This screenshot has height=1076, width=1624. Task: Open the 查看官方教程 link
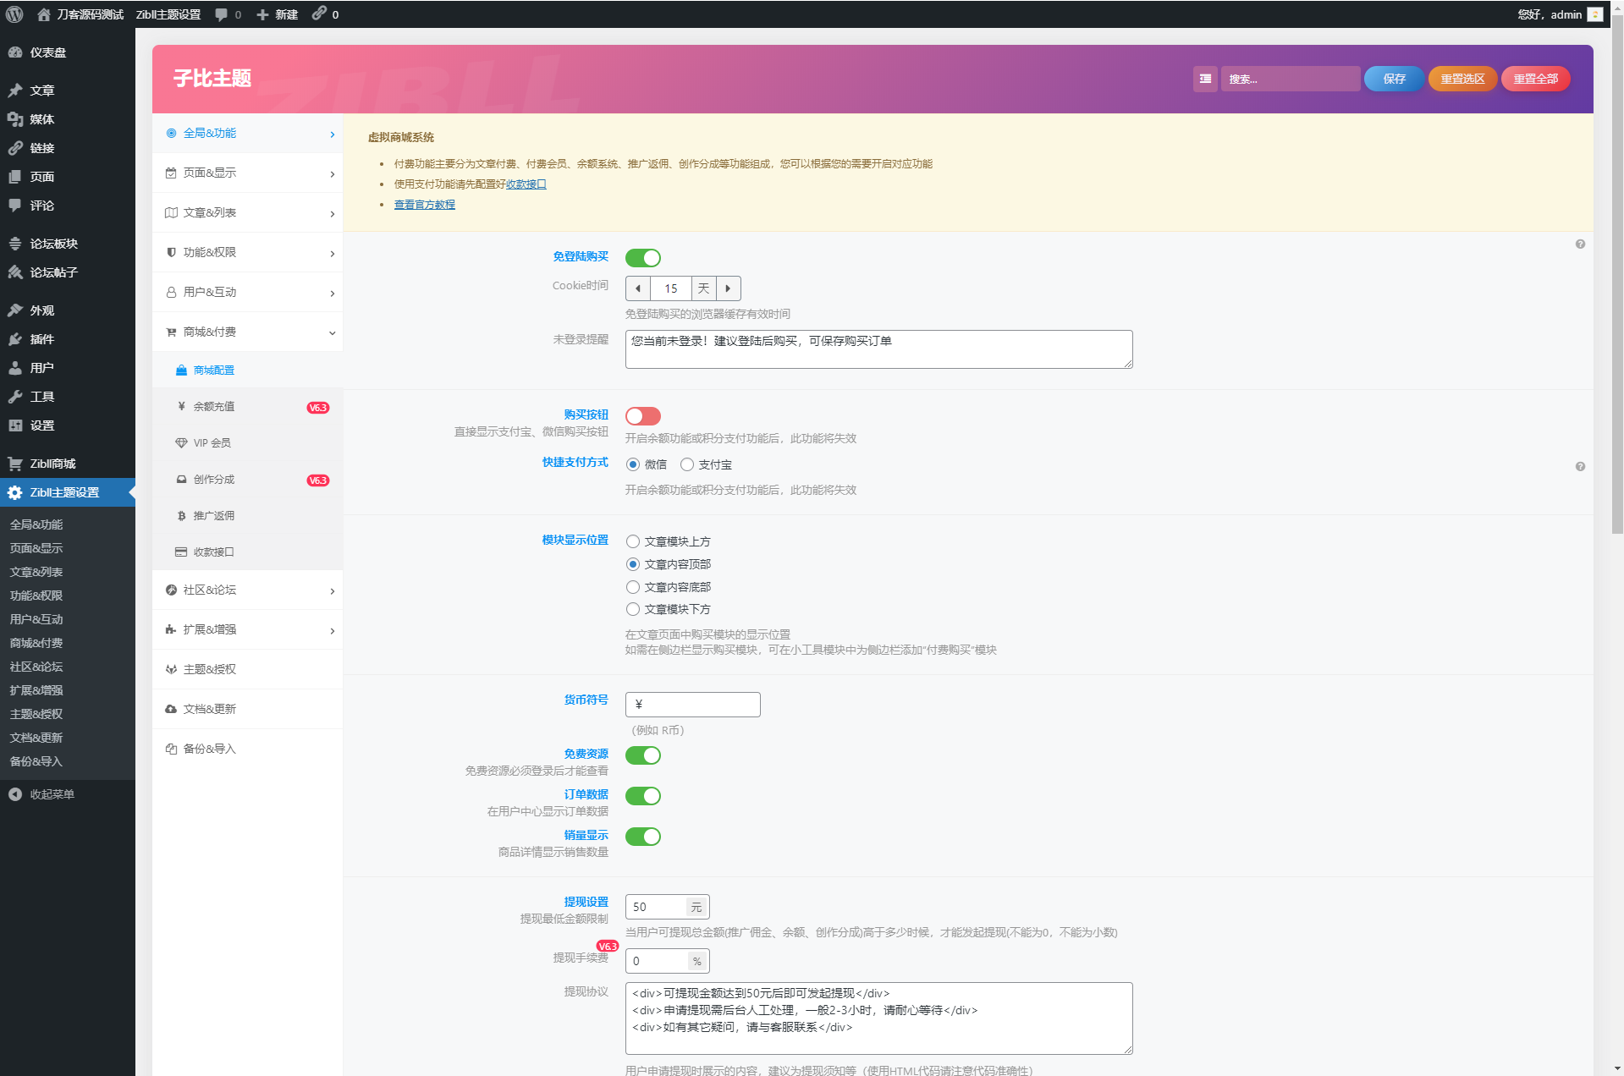(x=424, y=205)
